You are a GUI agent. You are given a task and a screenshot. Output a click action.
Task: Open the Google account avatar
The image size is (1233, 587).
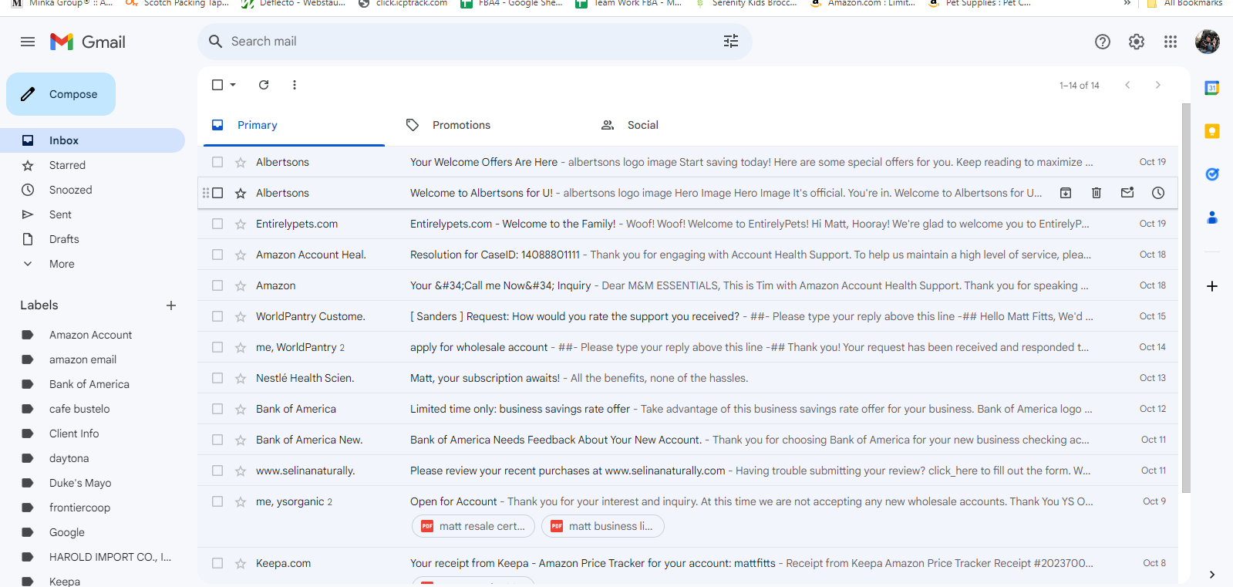1208,42
